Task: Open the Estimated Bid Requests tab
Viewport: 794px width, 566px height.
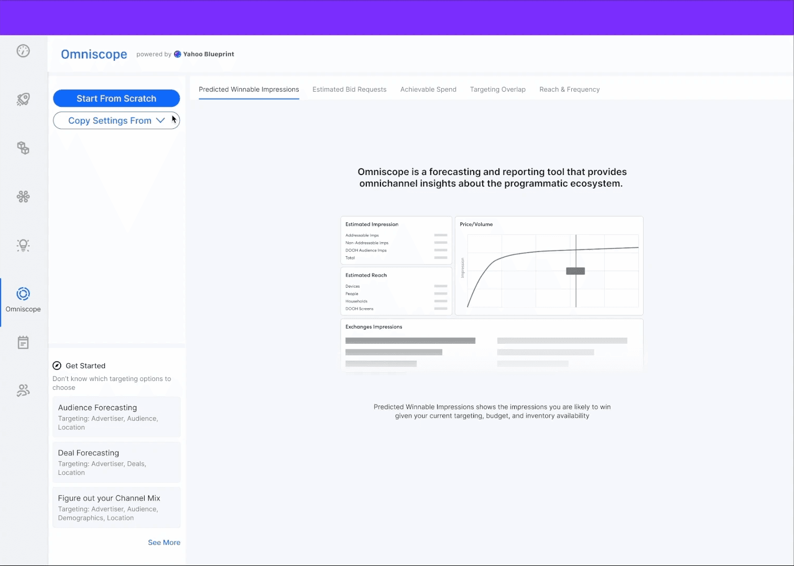Action: [350, 90]
